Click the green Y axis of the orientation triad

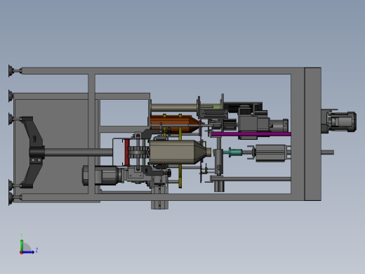click(x=22, y=245)
